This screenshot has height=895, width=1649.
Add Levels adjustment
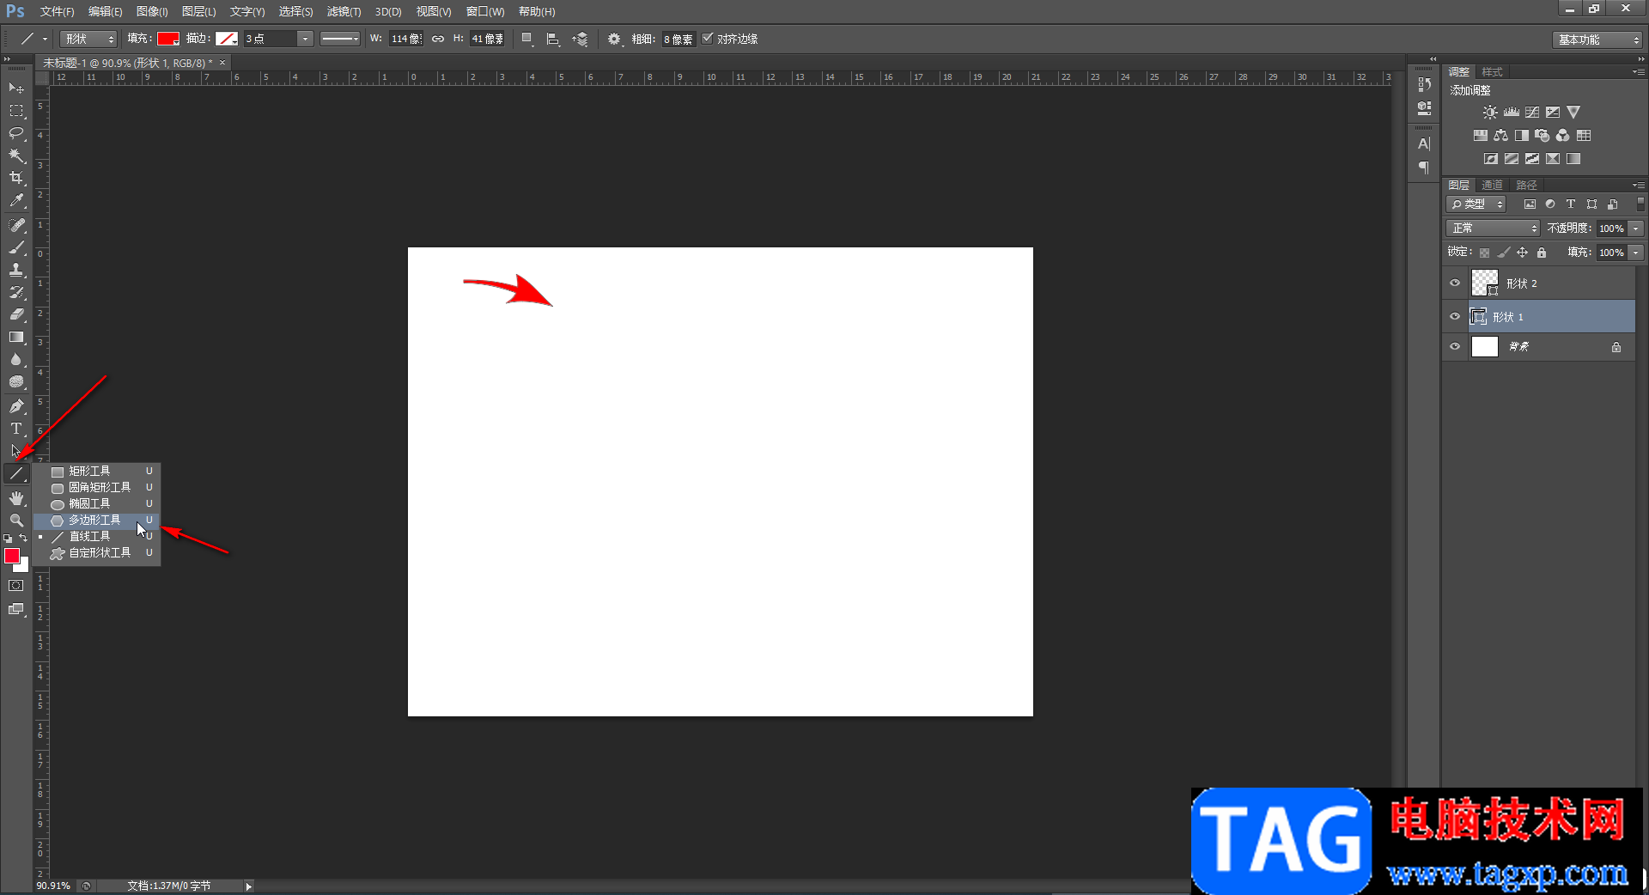coord(1512,113)
